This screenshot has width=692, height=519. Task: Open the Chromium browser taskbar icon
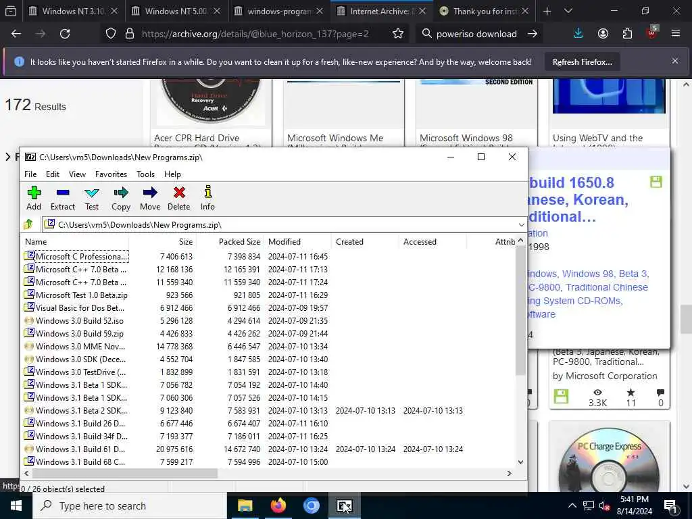(x=311, y=505)
